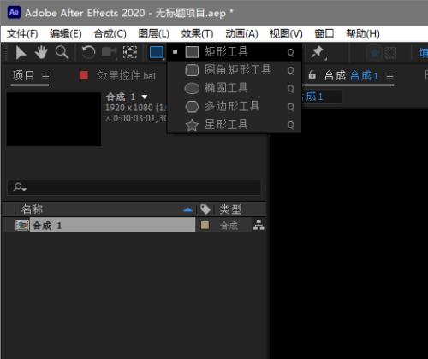The image size is (428, 359).
Task: Open the 效果(T) menu
Action: click(197, 34)
